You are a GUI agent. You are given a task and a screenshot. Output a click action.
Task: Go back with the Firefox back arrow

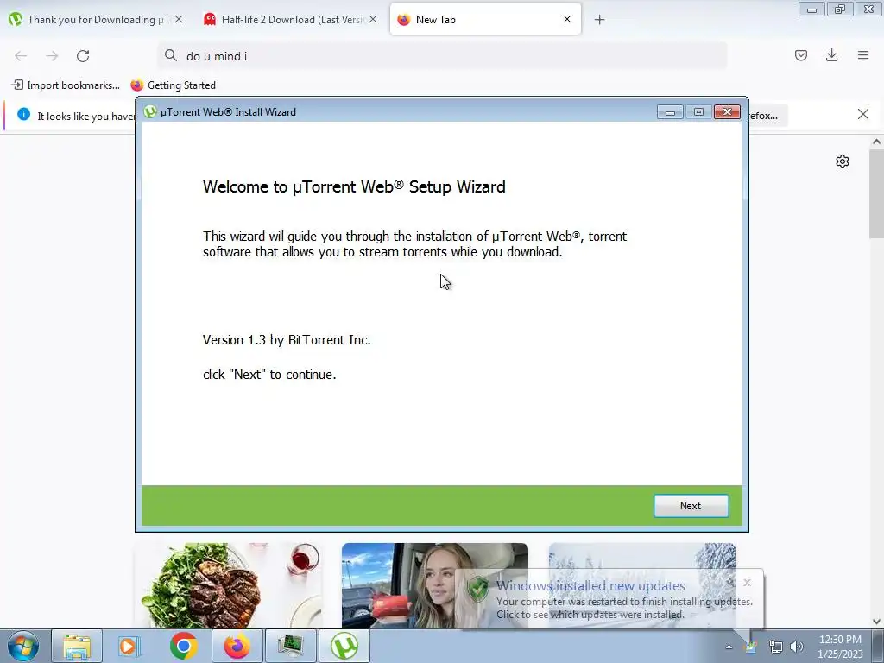[x=21, y=56]
